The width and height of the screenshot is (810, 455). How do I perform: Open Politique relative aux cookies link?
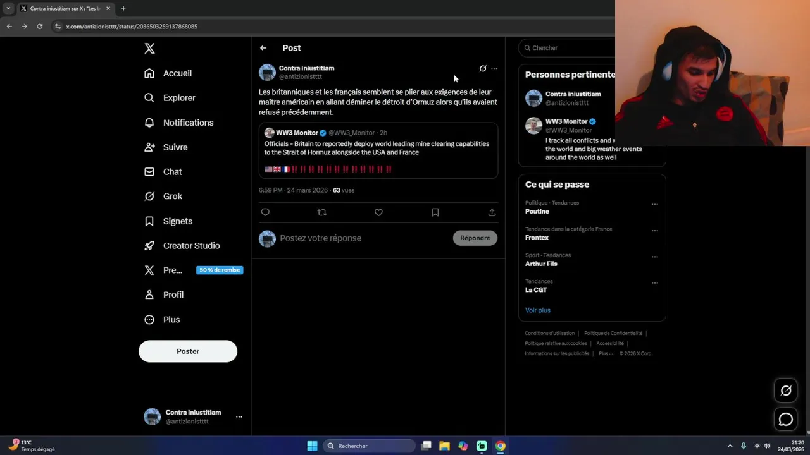click(556, 344)
